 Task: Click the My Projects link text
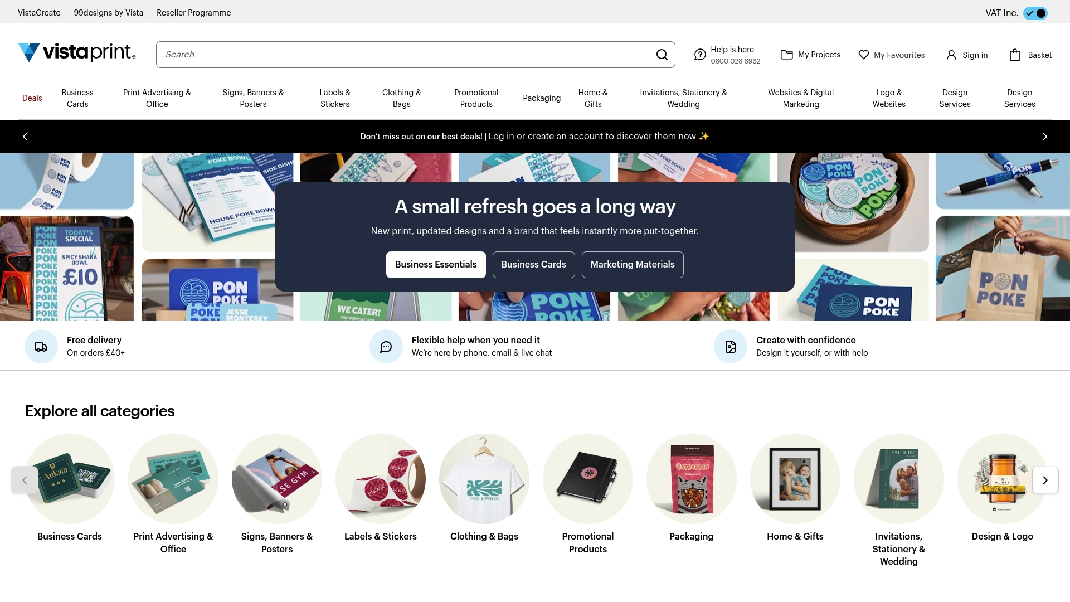tap(819, 55)
